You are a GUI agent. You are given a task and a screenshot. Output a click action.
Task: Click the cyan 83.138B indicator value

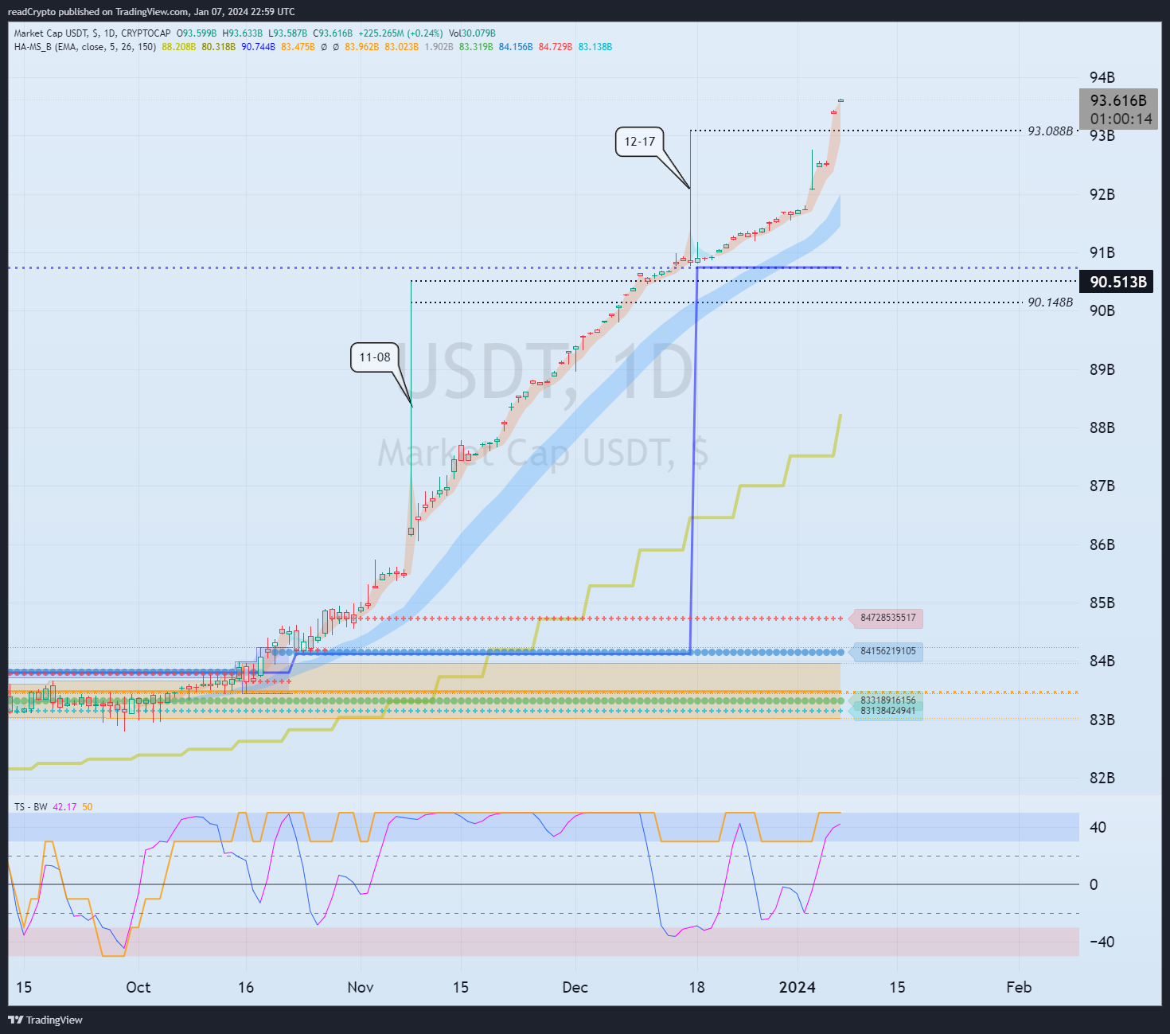coord(595,47)
